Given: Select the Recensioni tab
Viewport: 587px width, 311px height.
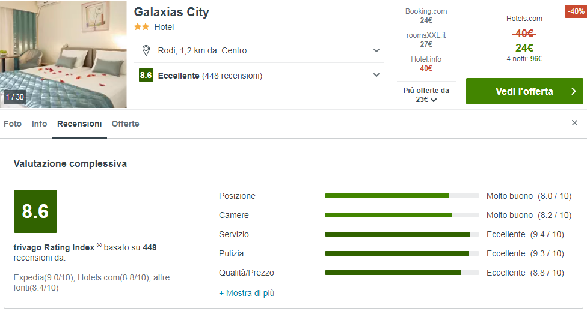Looking at the screenshot, I should point(79,124).
